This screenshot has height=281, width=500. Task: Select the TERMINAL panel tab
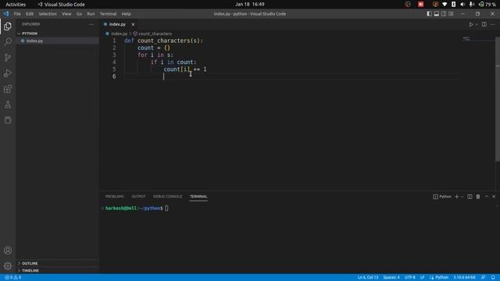(x=198, y=197)
